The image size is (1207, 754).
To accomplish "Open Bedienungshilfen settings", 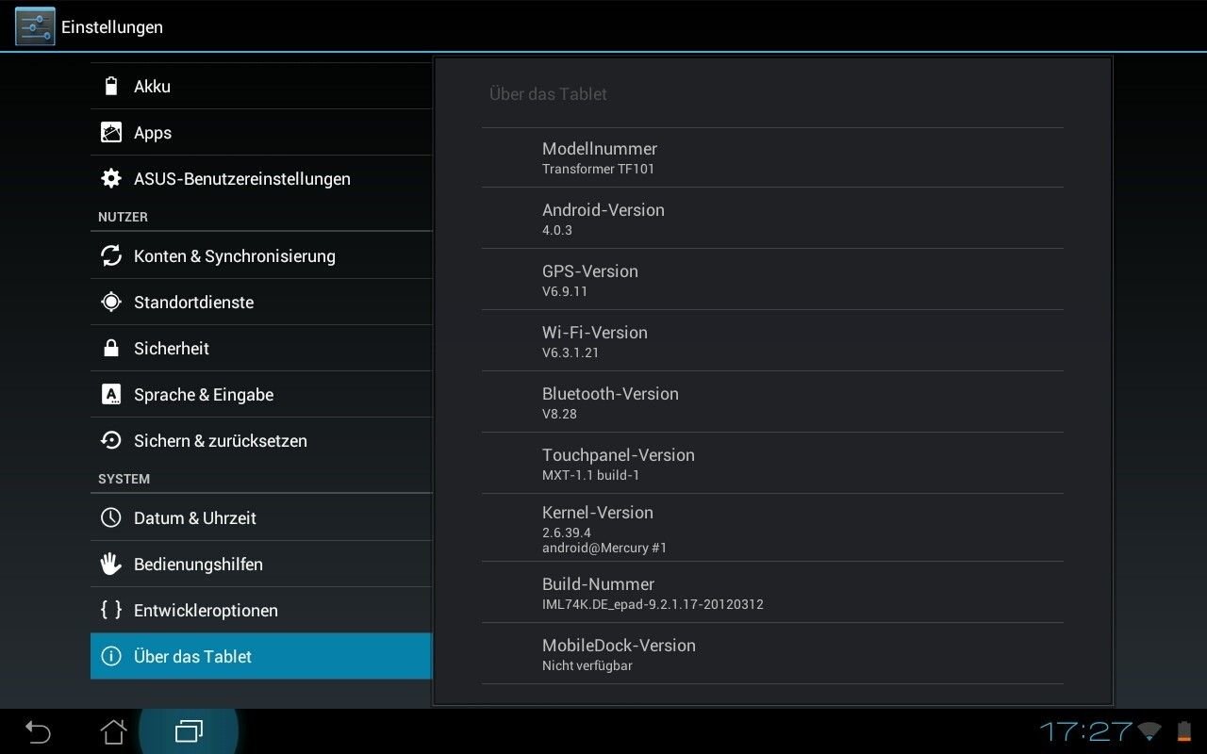I will pyautogui.click(x=261, y=564).
